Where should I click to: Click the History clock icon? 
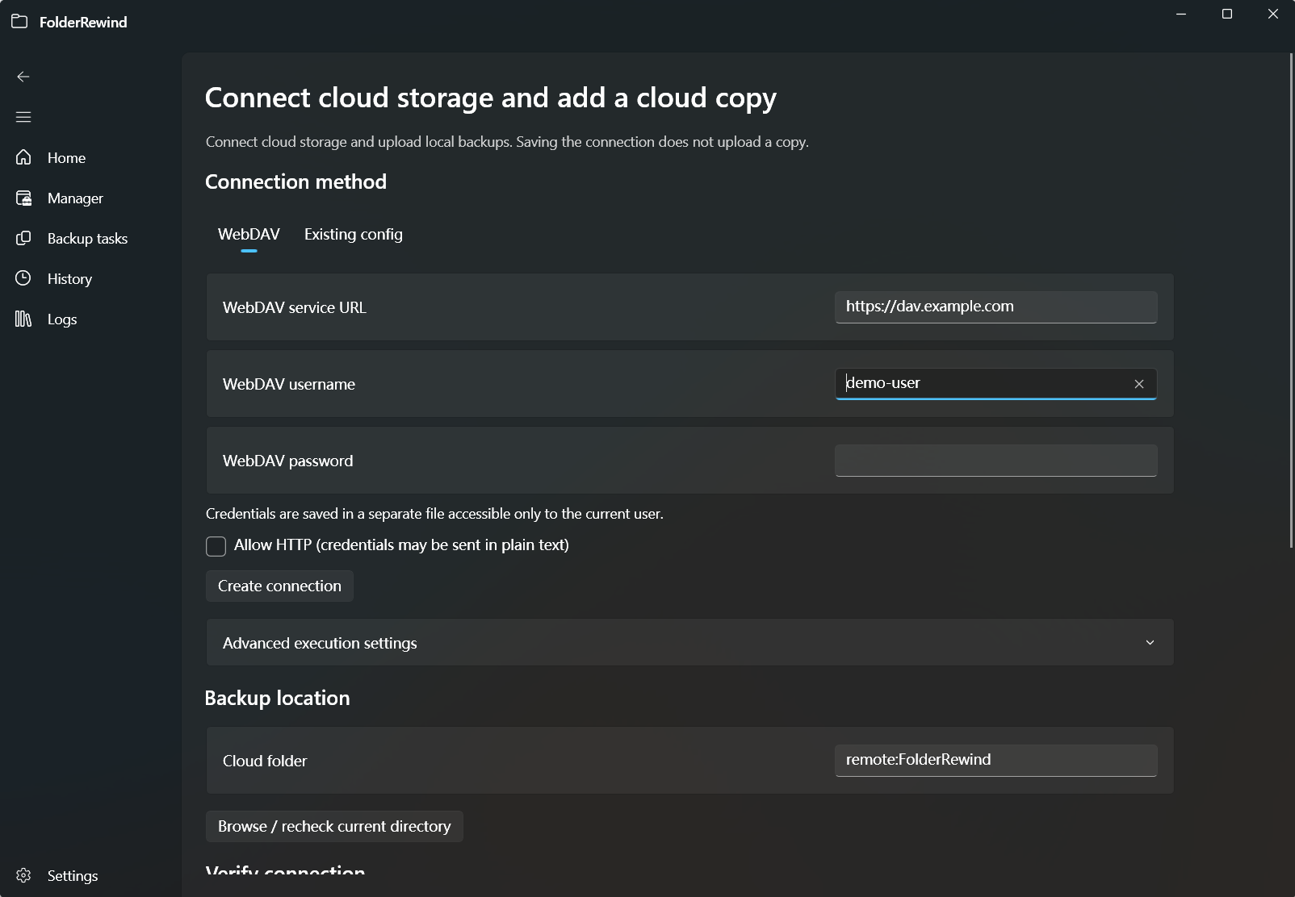coord(23,278)
